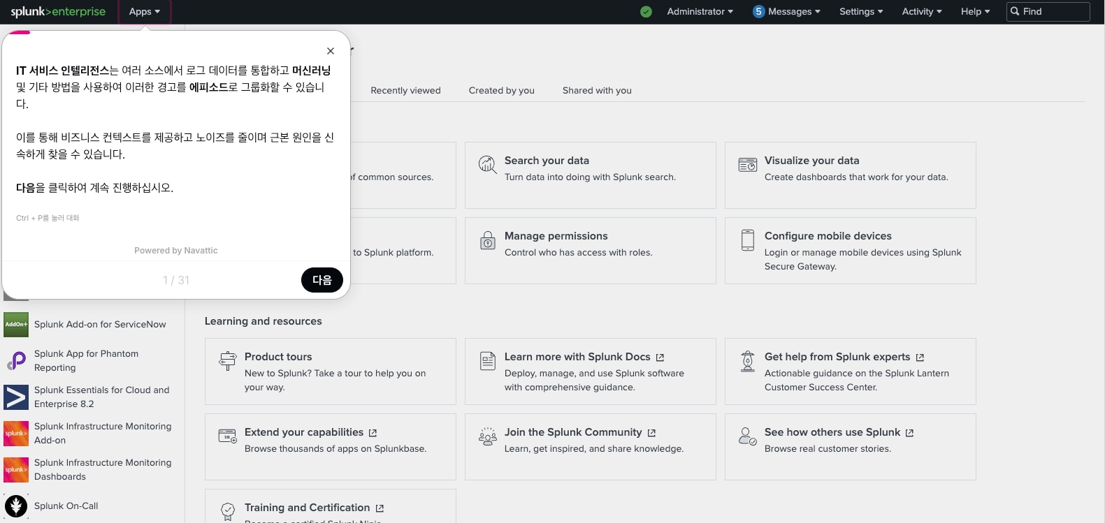Open the Help dropdown menu
The image size is (1105, 523).
pos(975,12)
